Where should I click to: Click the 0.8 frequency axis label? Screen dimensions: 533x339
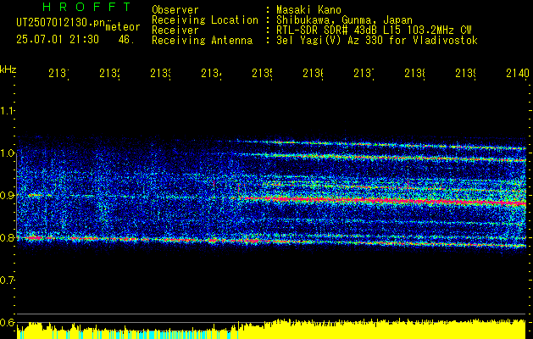pos(7,237)
